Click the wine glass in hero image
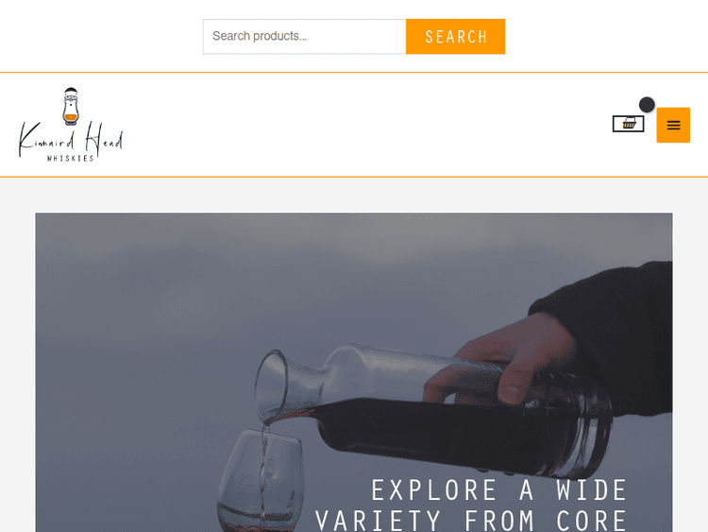Viewport: 708px width, 532px height. click(x=260, y=480)
